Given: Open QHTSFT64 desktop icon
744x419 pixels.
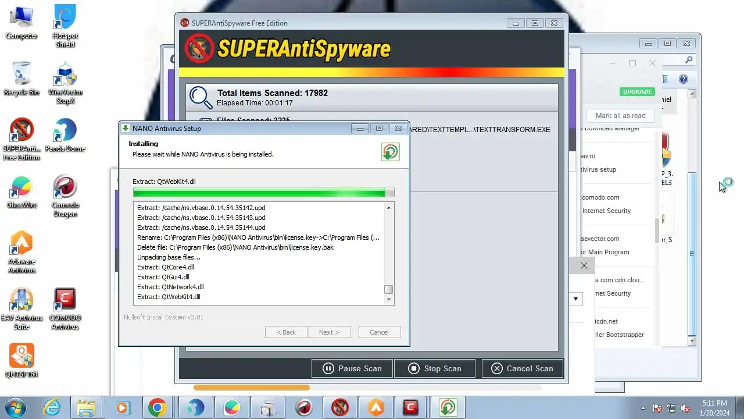Looking at the screenshot, I should point(22,360).
